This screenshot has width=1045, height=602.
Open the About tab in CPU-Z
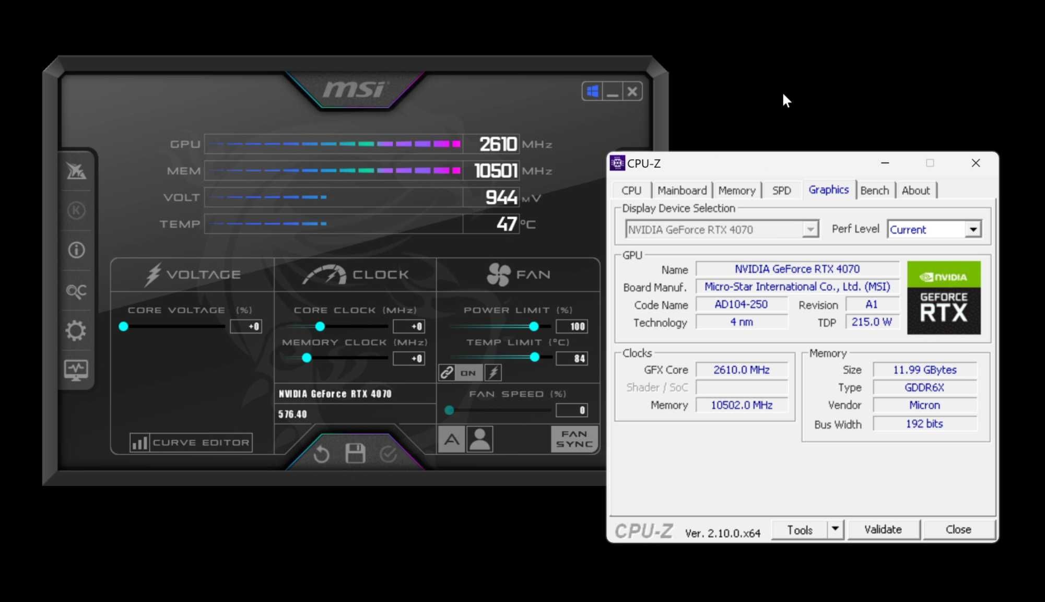pos(916,191)
